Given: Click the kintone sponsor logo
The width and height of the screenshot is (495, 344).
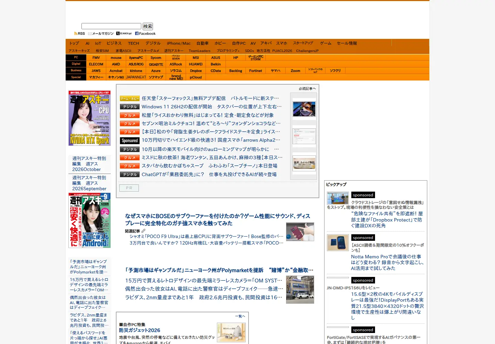Looking at the screenshot, I should 136,71.
